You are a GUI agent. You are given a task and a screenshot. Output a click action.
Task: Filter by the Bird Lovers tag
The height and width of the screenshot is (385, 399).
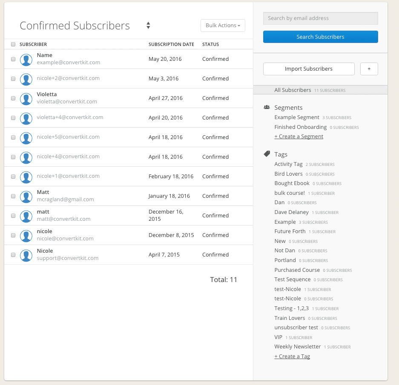(x=288, y=174)
